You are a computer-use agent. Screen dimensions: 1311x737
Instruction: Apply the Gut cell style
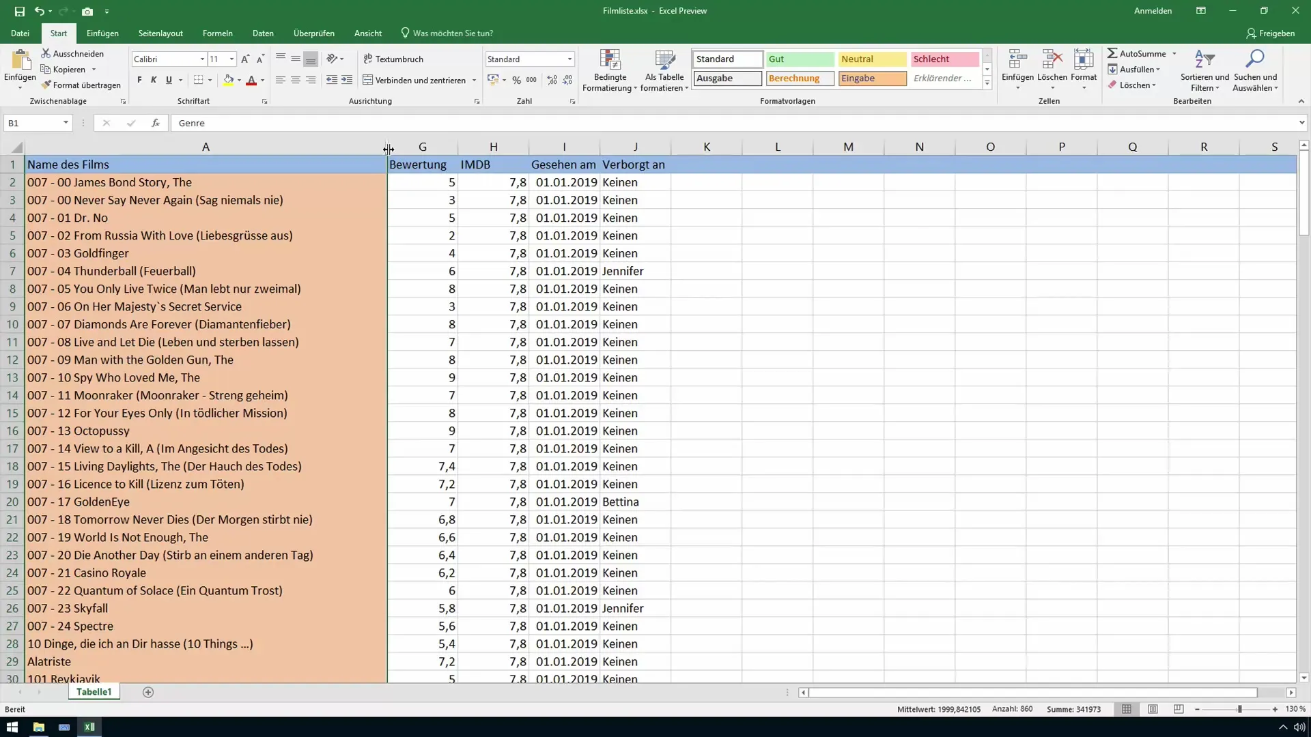(x=800, y=59)
